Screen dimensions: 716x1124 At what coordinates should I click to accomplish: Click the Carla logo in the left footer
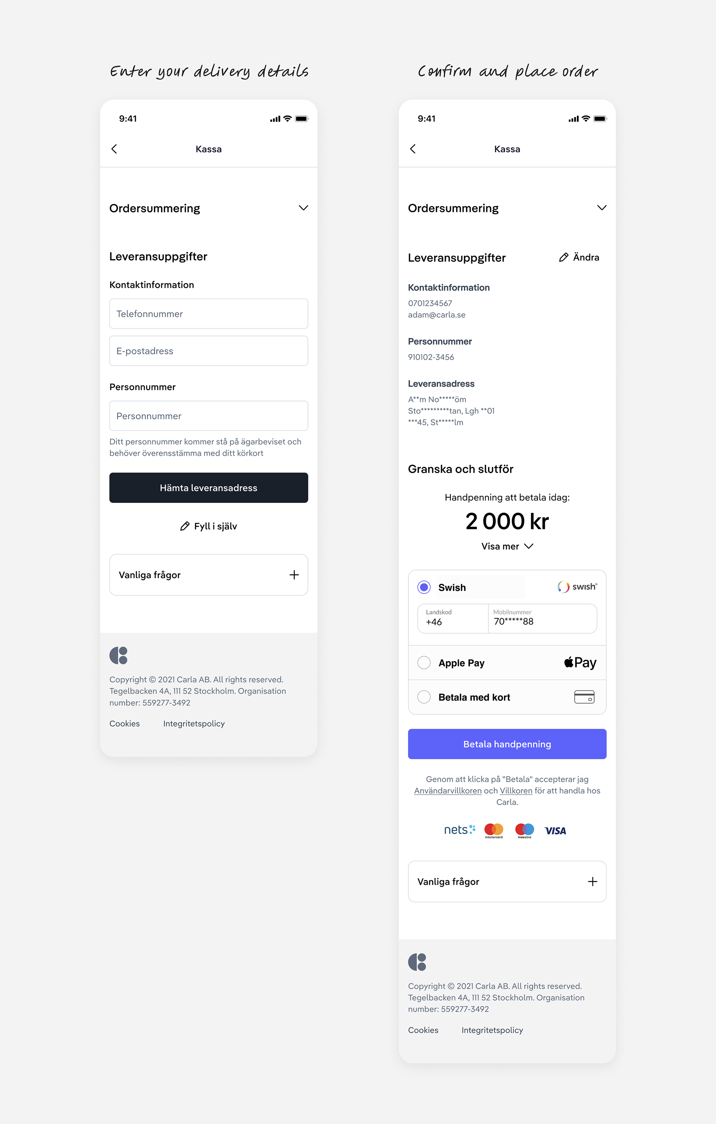click(x=119, y=655)
